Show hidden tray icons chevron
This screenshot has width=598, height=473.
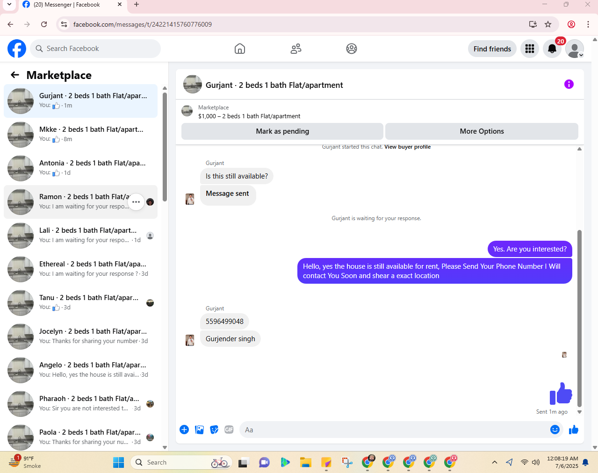coord(495,462)
